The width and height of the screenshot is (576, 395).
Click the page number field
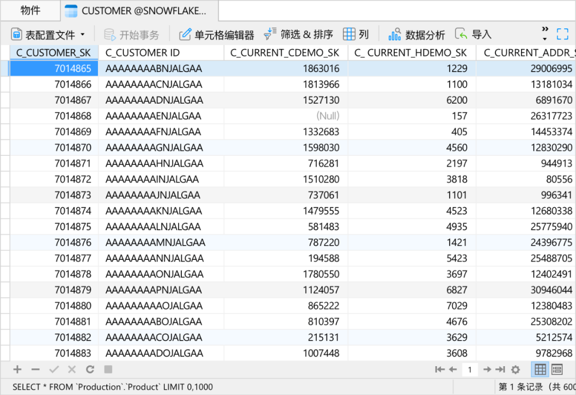(470, 369)
